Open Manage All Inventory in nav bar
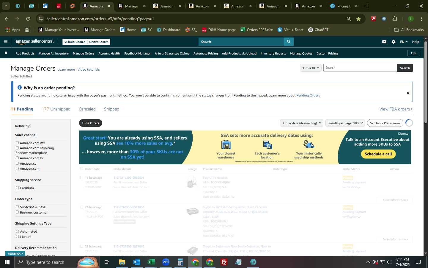This screenshot has width=428, height=268. pyautogui.click(x=53, y=54)
